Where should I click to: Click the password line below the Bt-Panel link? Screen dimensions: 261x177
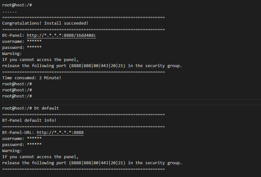(x=22, y=48)
